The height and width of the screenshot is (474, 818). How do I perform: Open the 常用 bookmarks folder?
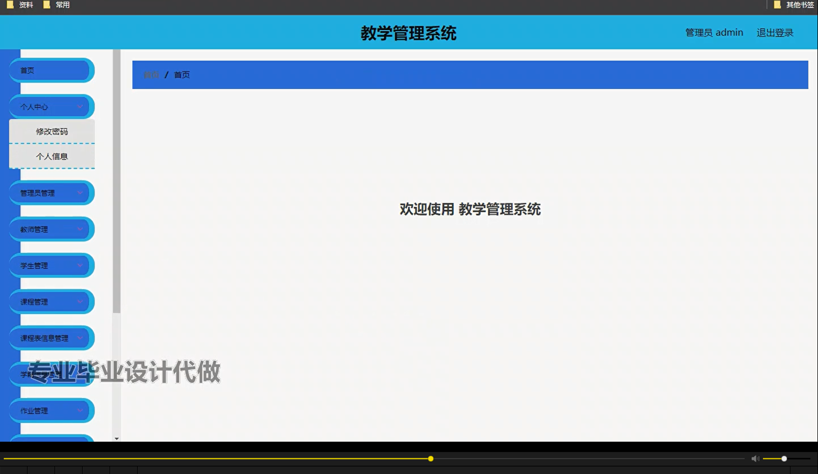pos(57,5)
